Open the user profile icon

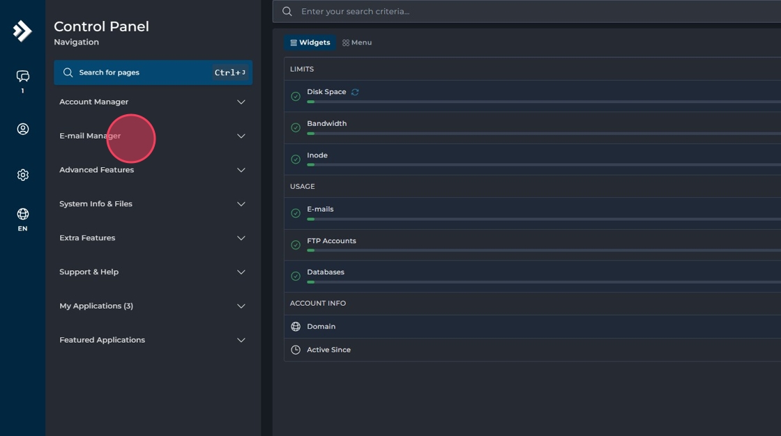tap(22, 129)
